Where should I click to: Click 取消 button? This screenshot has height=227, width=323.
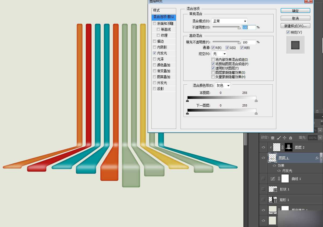tap(295, 18)
